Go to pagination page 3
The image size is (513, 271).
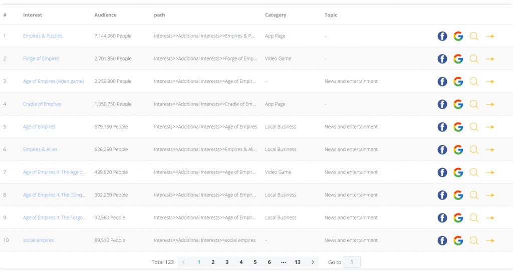click(x=227, y=262)
